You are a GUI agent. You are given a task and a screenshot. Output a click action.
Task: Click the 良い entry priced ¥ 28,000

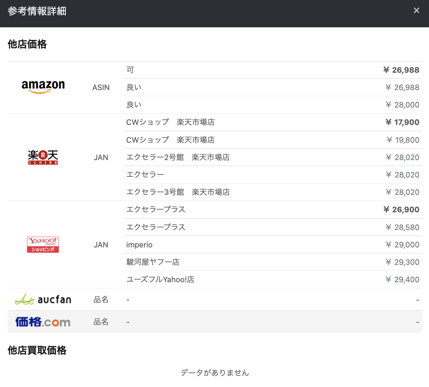[134, 105]
